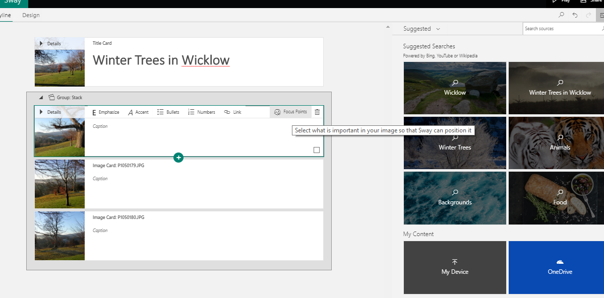Image resolution: width=604 pixels, height=298 pixels.
Task: Click the Emphasize formatting icon
Action: point(94,112)
